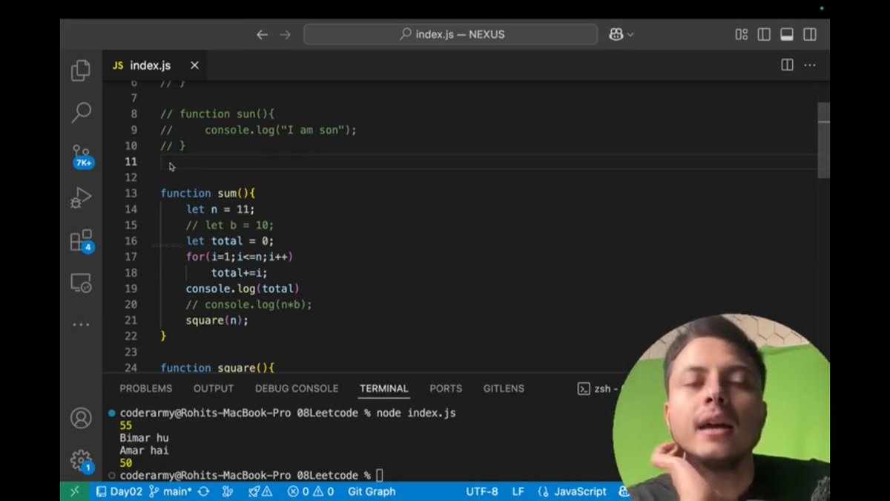
Task: Open Git Graph from the status bar
Action: click(x=371, y=491)
